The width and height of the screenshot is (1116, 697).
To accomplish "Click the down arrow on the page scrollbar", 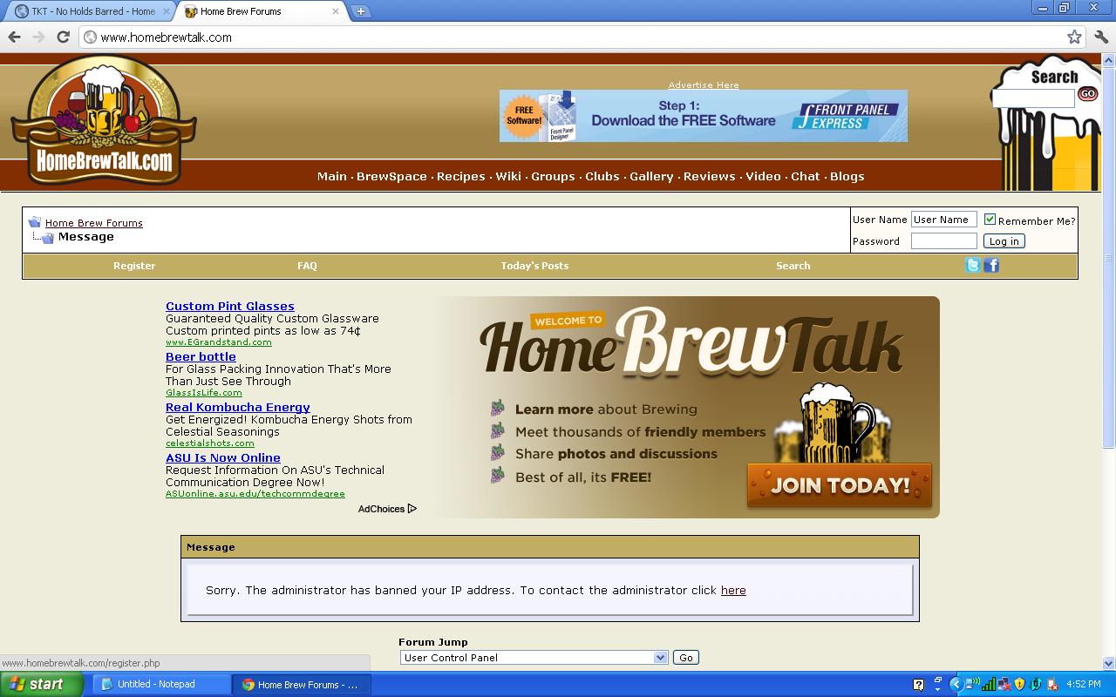I will coord(1109,663).
